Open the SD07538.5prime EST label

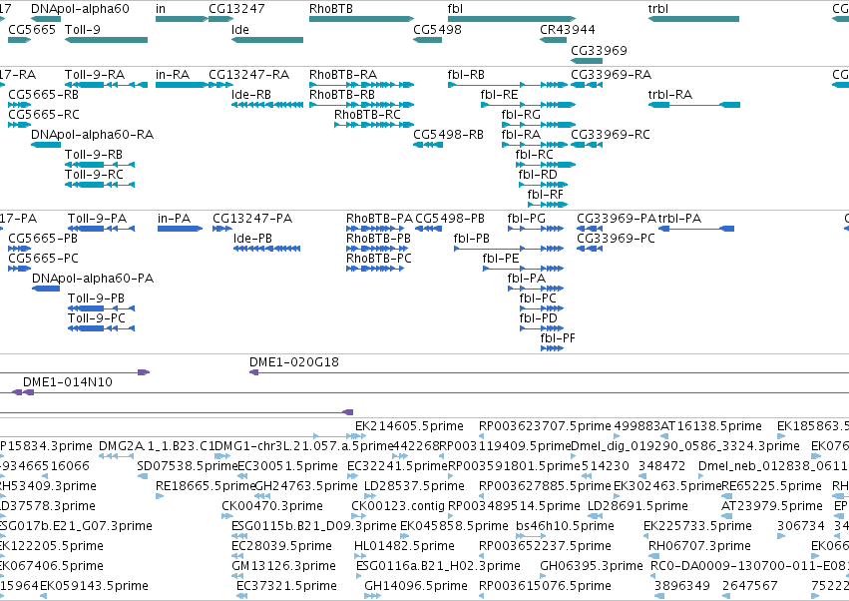click(188, 466)
